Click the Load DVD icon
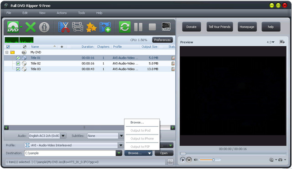This screenshot has width=292, height=169. (13, 27)
